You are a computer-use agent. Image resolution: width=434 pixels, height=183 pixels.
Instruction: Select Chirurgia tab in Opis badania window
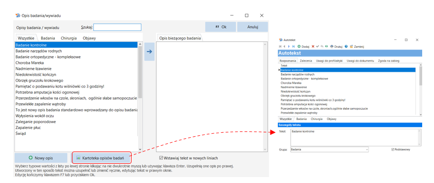(68, 38)
